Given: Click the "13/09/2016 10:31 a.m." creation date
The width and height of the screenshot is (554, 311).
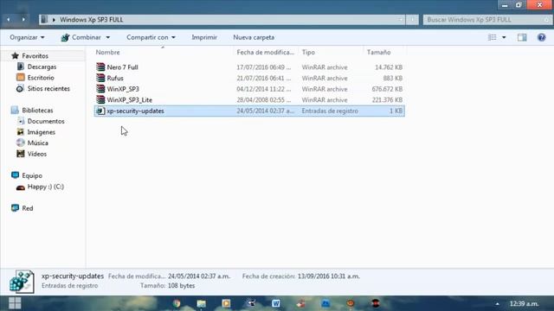Looking at the screenshot, I should coord(329,276).
